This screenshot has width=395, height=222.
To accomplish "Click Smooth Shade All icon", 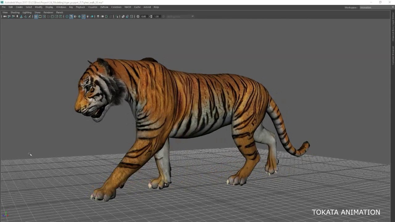I will tap(71, 16).
